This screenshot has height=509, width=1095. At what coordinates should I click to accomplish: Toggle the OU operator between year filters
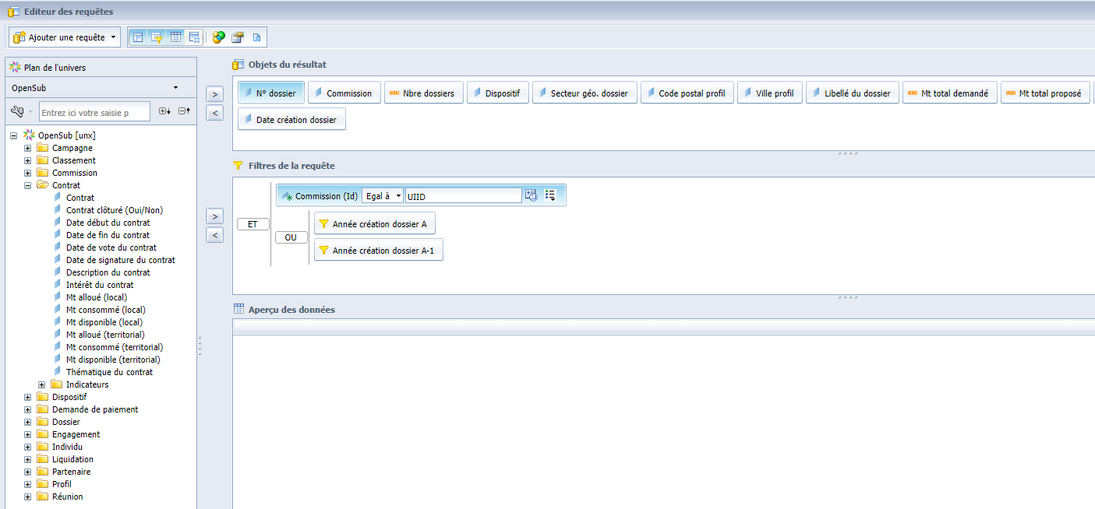click(x=291, y=237)
